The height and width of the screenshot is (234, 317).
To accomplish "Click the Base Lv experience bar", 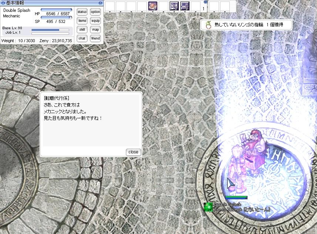I will (50, 30).
